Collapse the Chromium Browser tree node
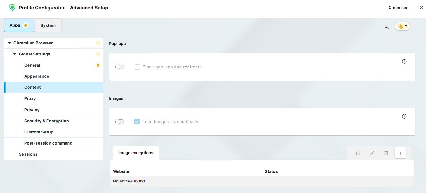Viewport: 426px width, 193px height. click(9, 43)
